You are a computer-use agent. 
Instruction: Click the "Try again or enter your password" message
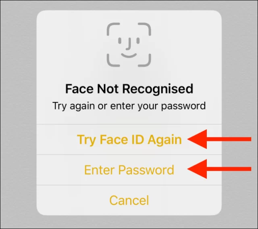(x=129, y=106)
